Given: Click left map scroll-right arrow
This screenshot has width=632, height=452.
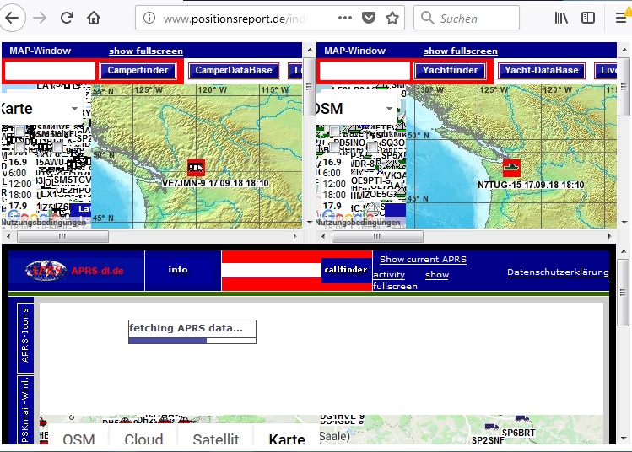Looking at the screenshot, I should click(295, 236).
